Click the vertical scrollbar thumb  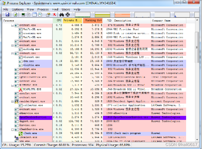coord(197,47)
